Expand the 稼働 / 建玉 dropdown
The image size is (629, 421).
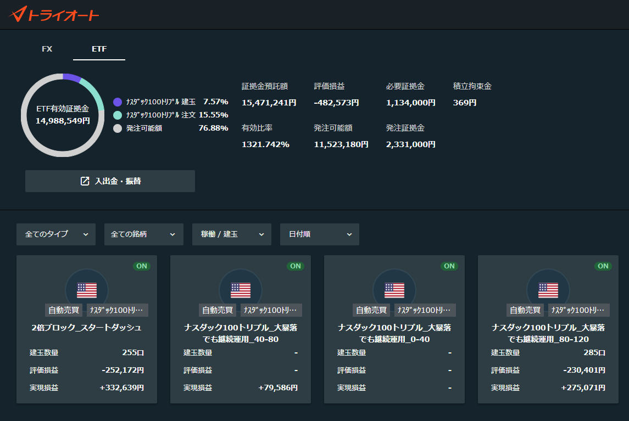pyautogui.click(x=231, y=234)
